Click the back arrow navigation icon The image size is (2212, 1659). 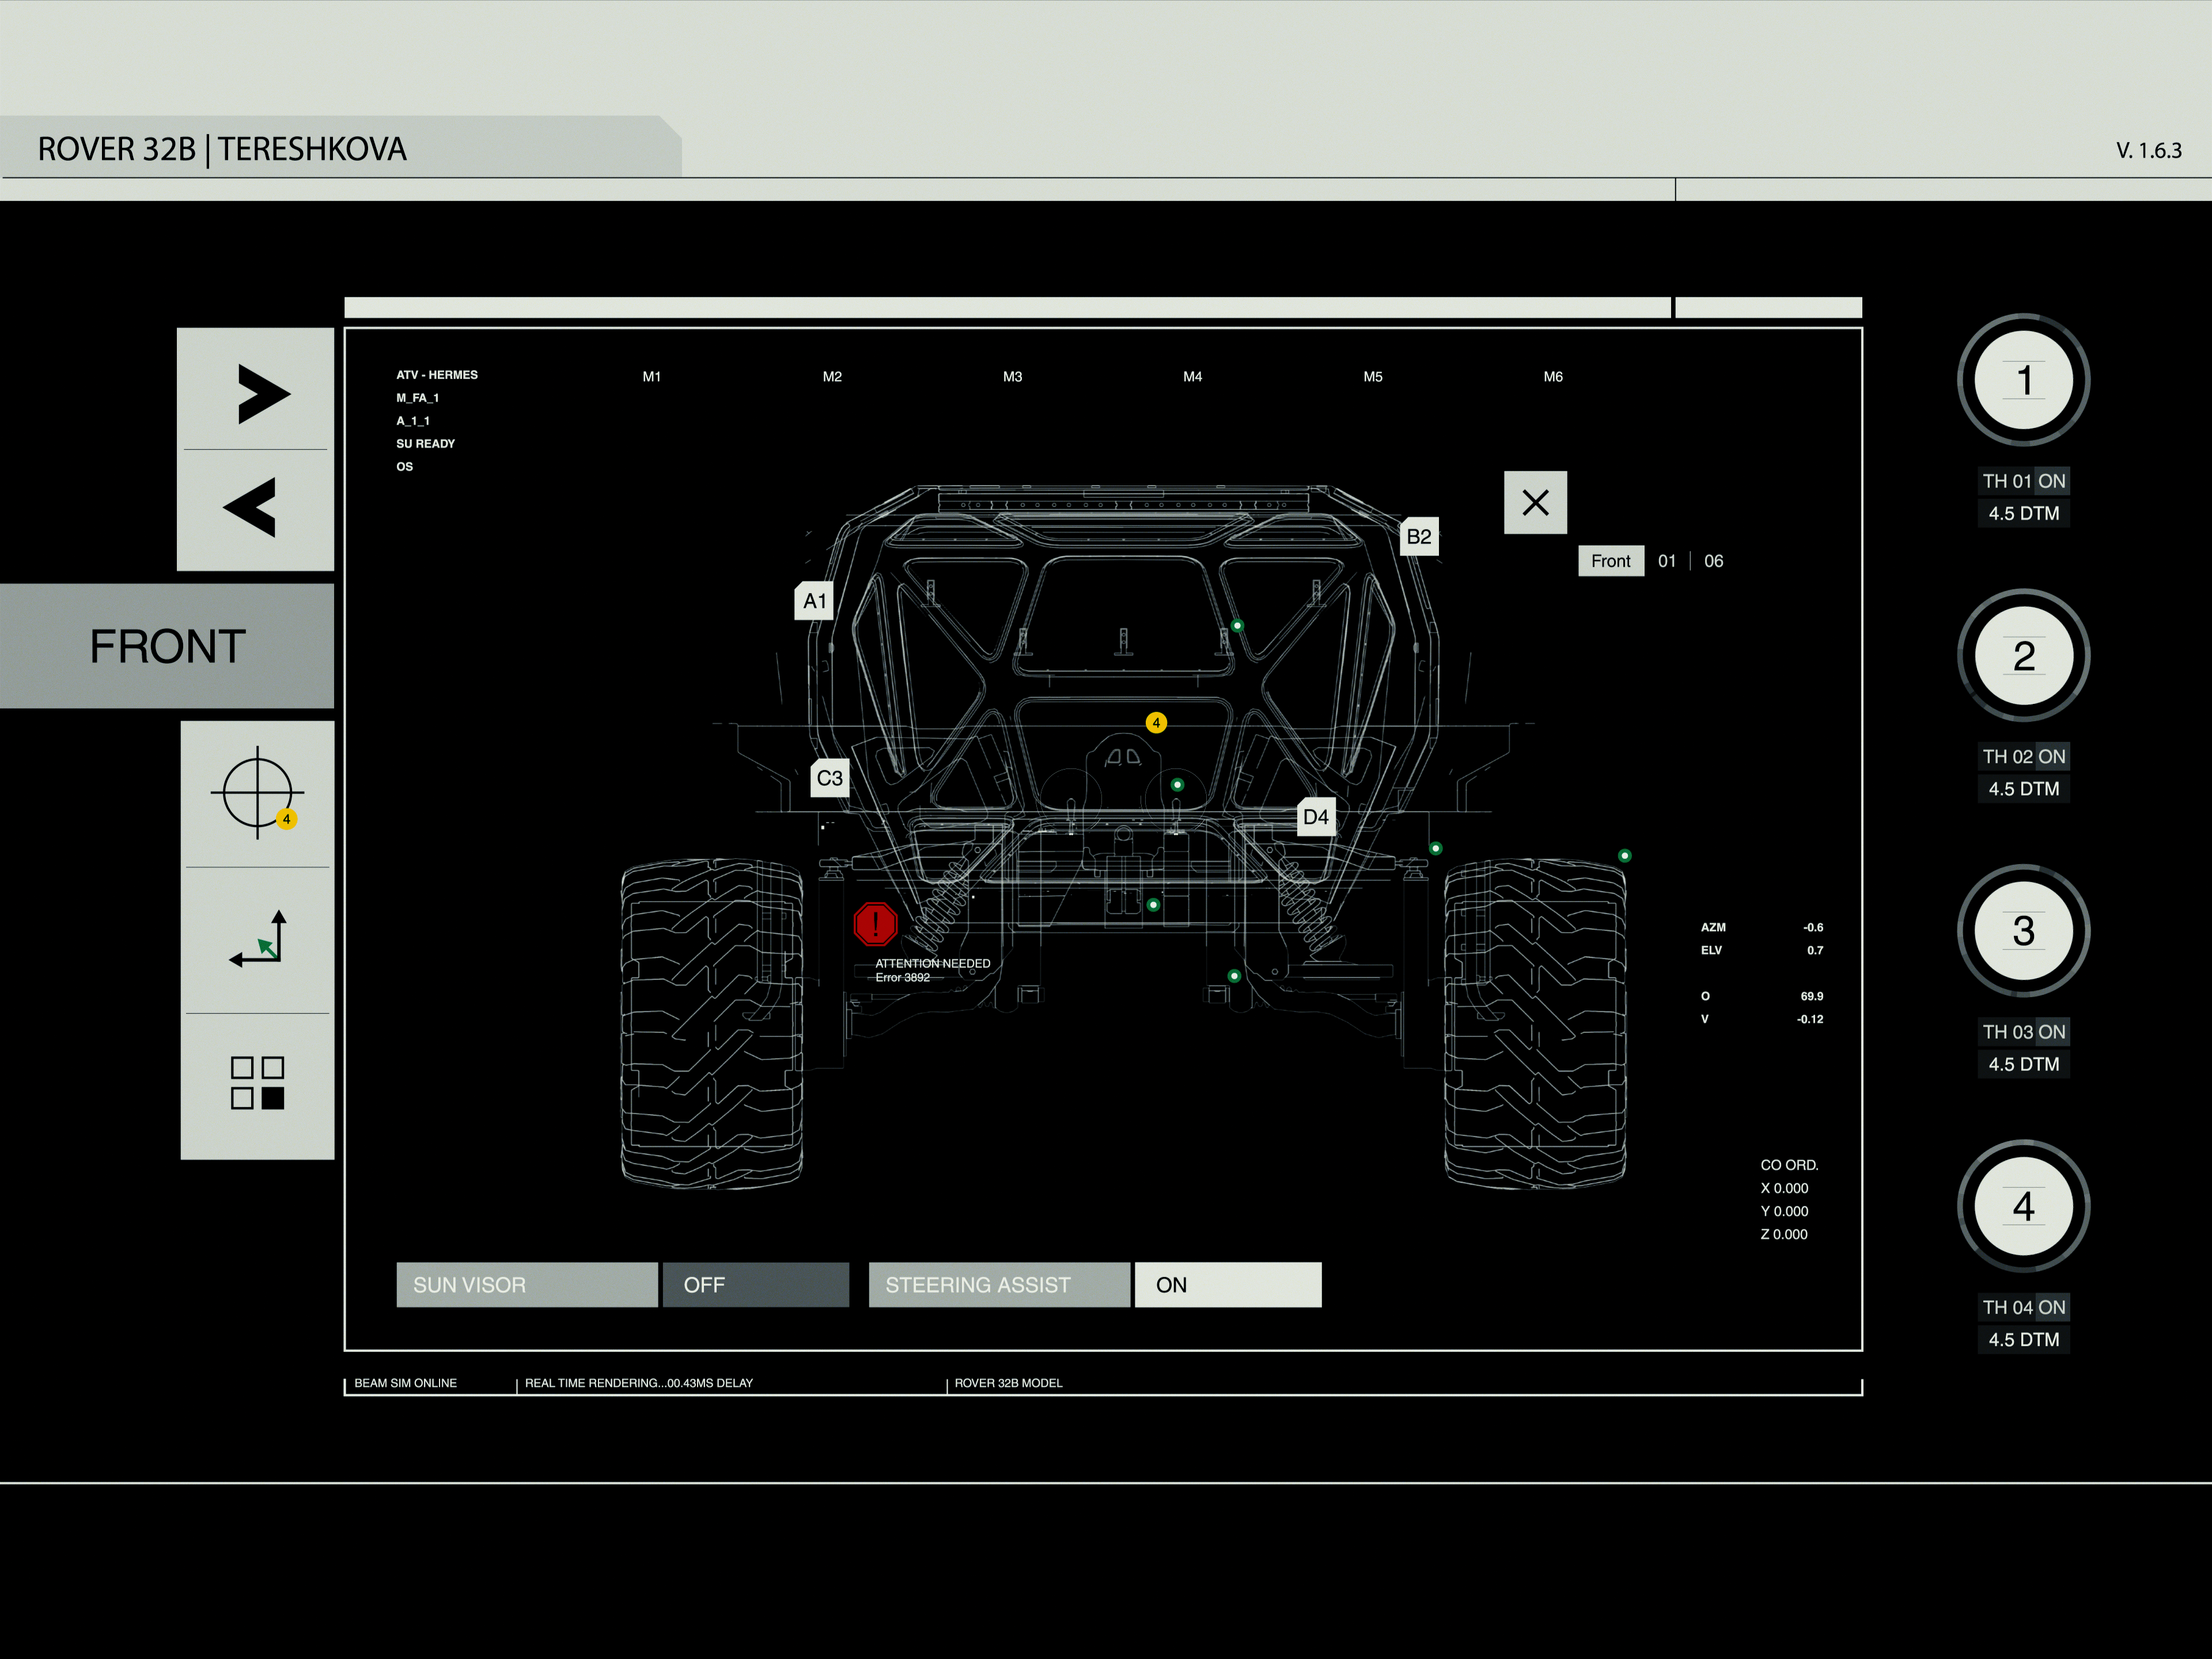click(250, 507)
